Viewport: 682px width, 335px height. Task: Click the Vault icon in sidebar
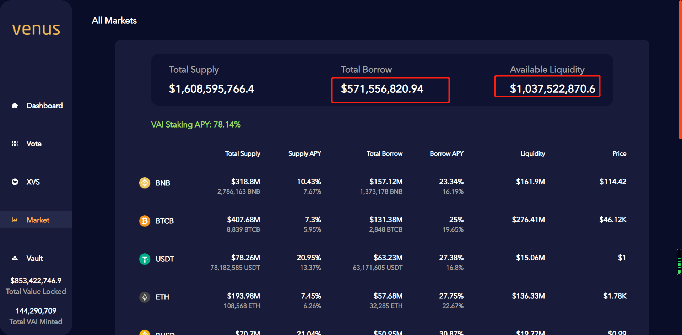tap(15, 258)
